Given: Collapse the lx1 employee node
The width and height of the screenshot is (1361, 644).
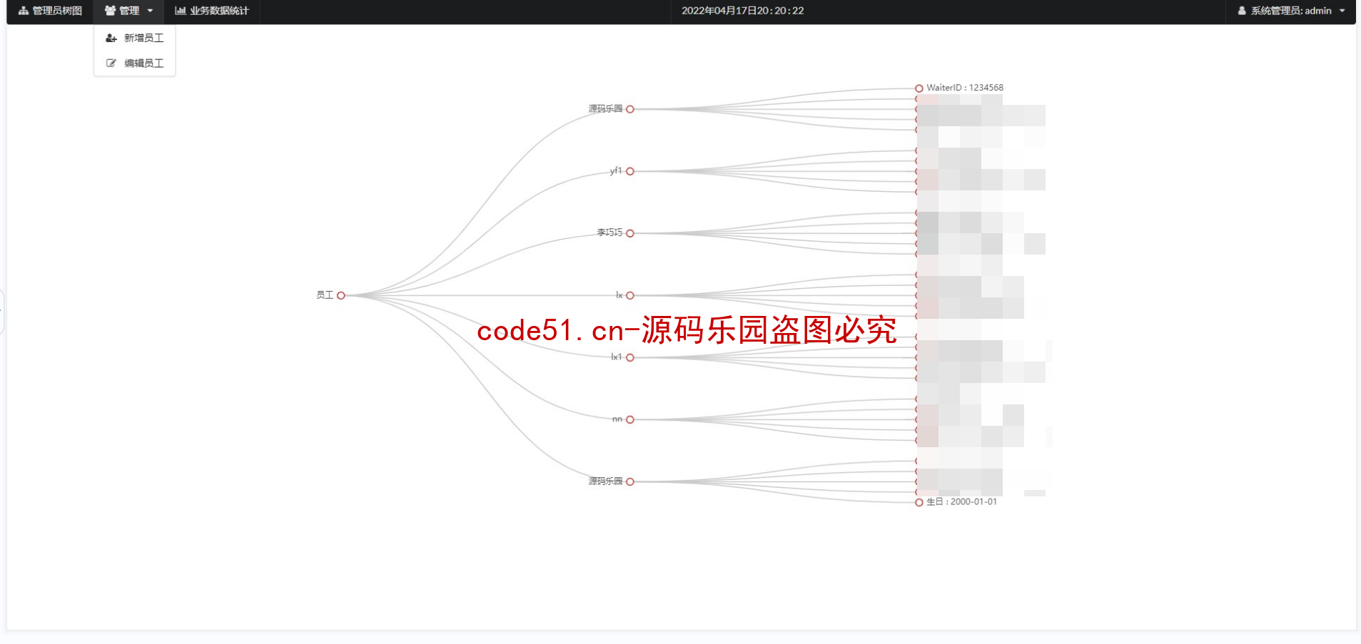Looking at the screenshot, I should (x=630, y=357).
